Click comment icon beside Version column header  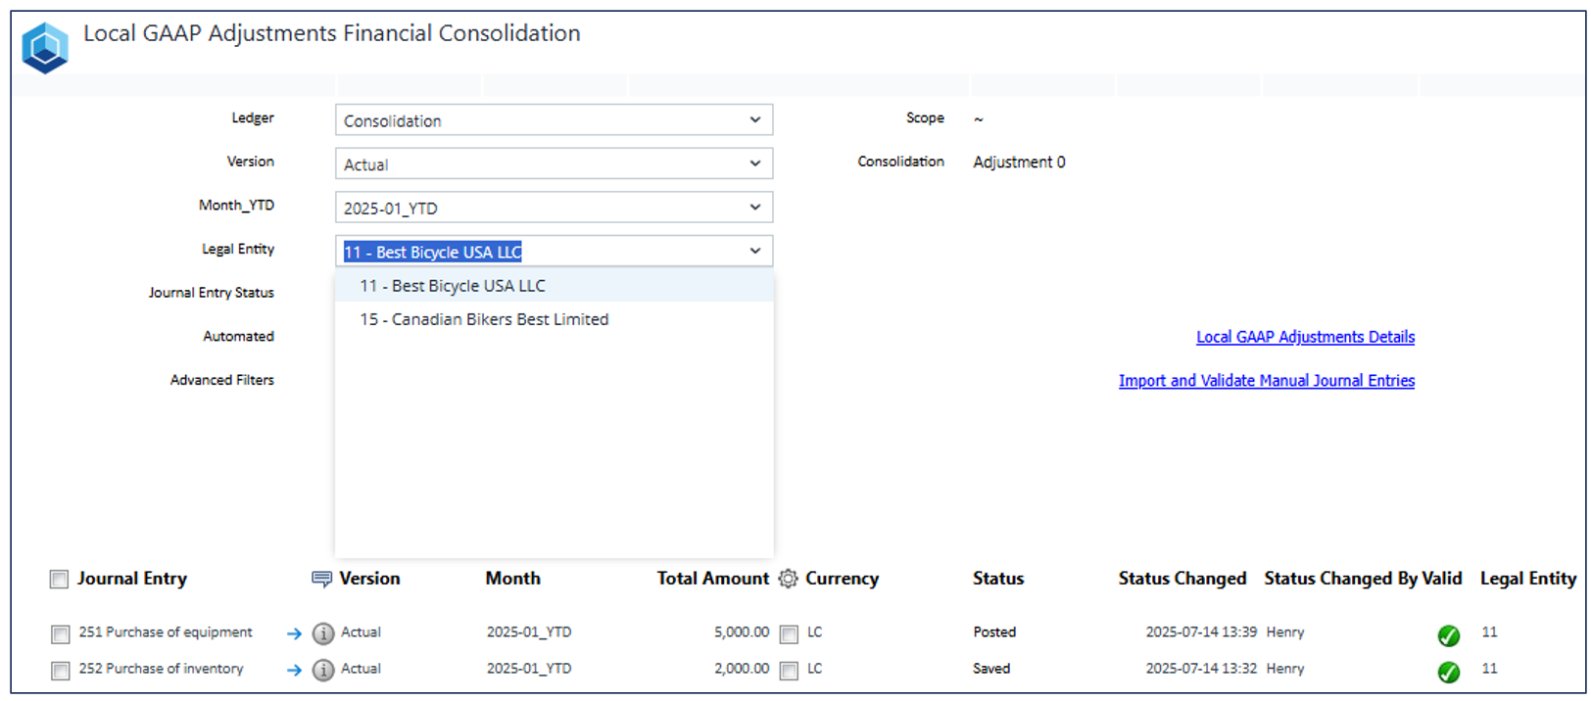(x=321, y=579)
